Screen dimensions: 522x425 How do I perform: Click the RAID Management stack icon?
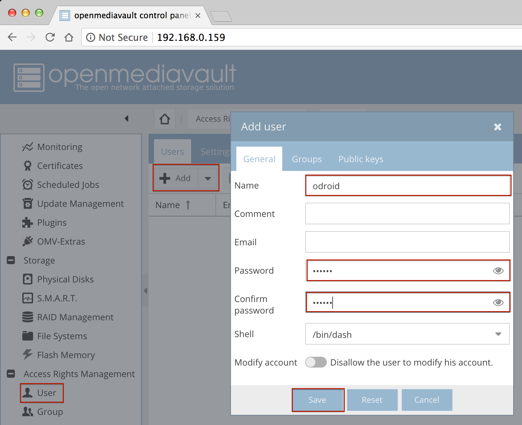tap(28, 317)
